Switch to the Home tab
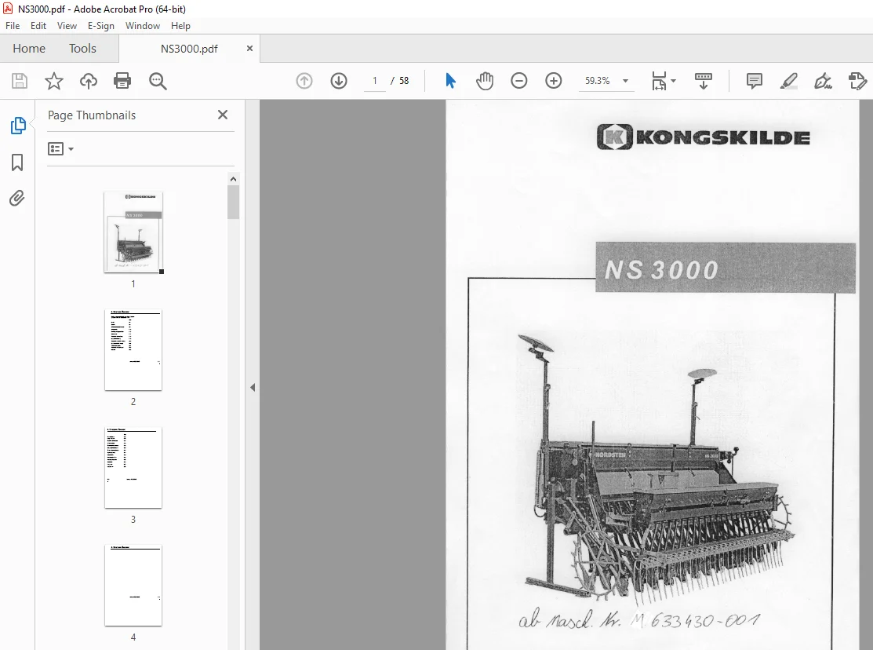873x650 pixels. pyautogui.click(x=29, y=49)
